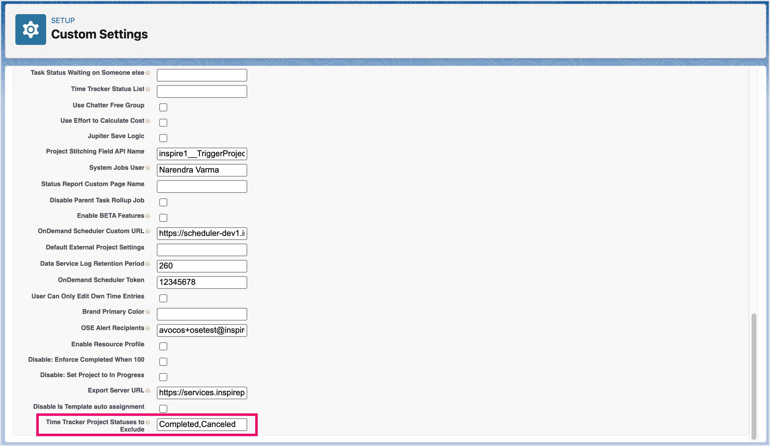770x446 pixels.
Task: Tick the Enable Resource Profile checkbox
Action: [163, 346]
